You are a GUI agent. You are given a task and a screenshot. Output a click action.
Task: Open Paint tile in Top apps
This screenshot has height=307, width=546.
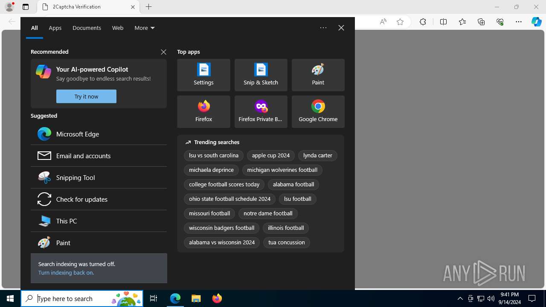click(x=318, y=75)
